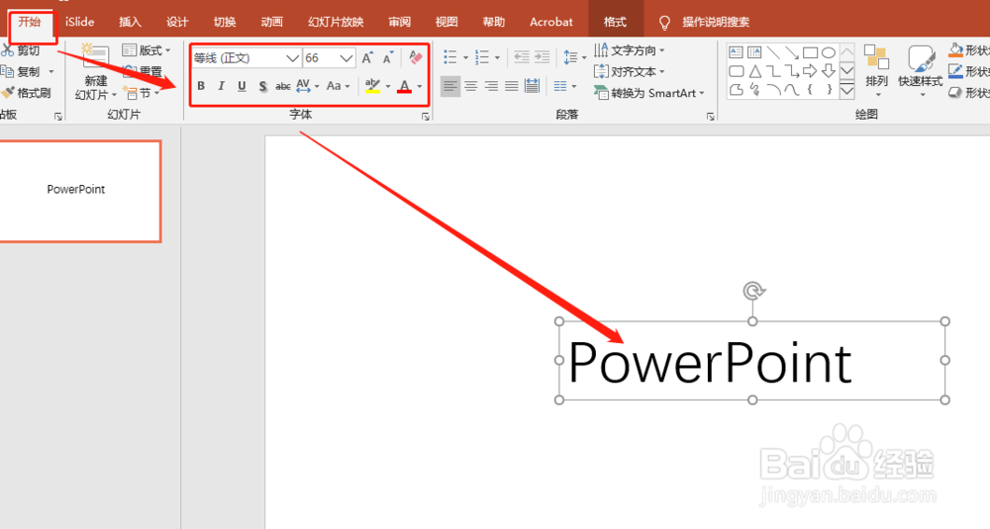This screenshot has height=529, width=990.
Task: Choose the rectangle shape
Action: point(810,52)
